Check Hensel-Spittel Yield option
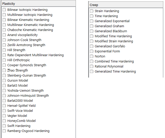This screenshot has height=138, width=165. coord(4,106)
